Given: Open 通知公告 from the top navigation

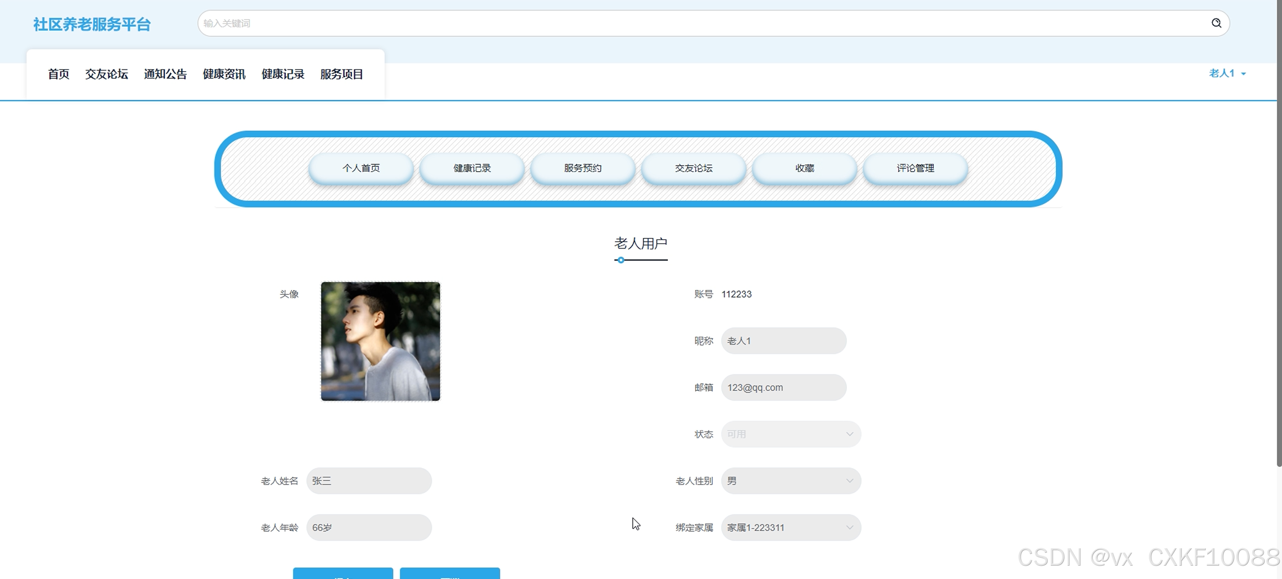Looking at the screenshot, I should [x=165, y=74].
